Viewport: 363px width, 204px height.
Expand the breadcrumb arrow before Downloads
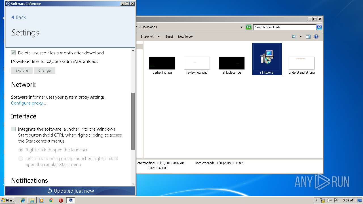(140, 27)
